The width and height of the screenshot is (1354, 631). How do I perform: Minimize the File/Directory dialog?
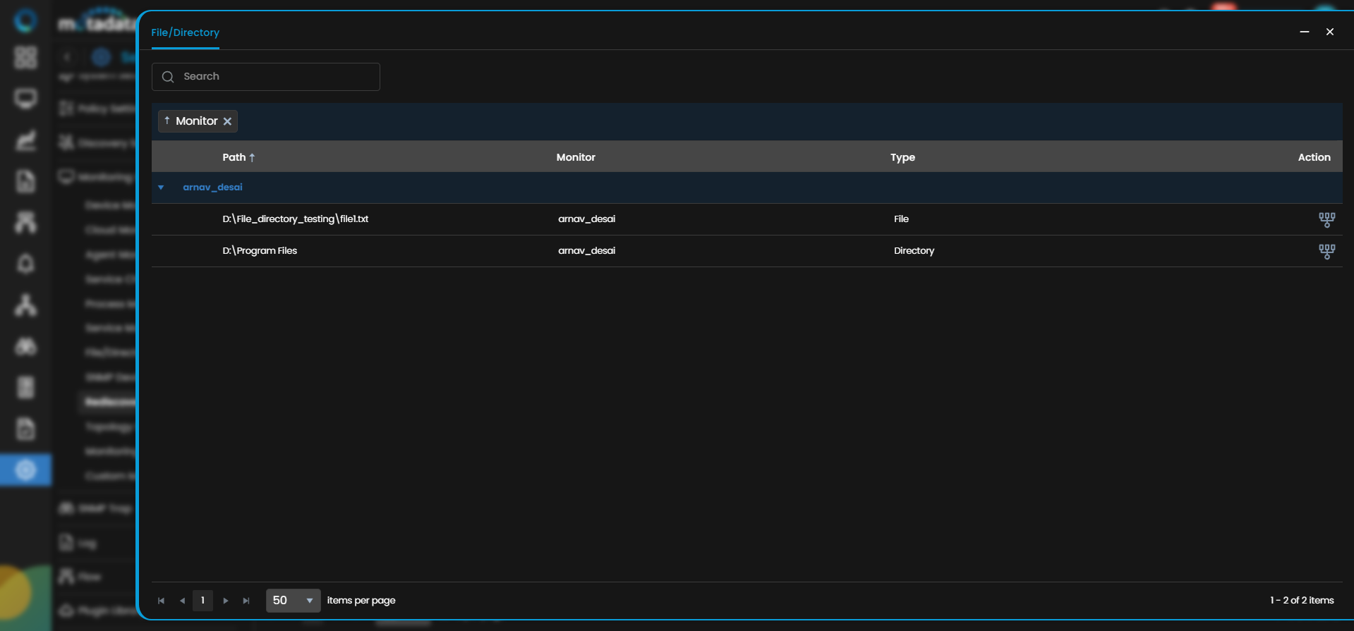click(1305, 32)
